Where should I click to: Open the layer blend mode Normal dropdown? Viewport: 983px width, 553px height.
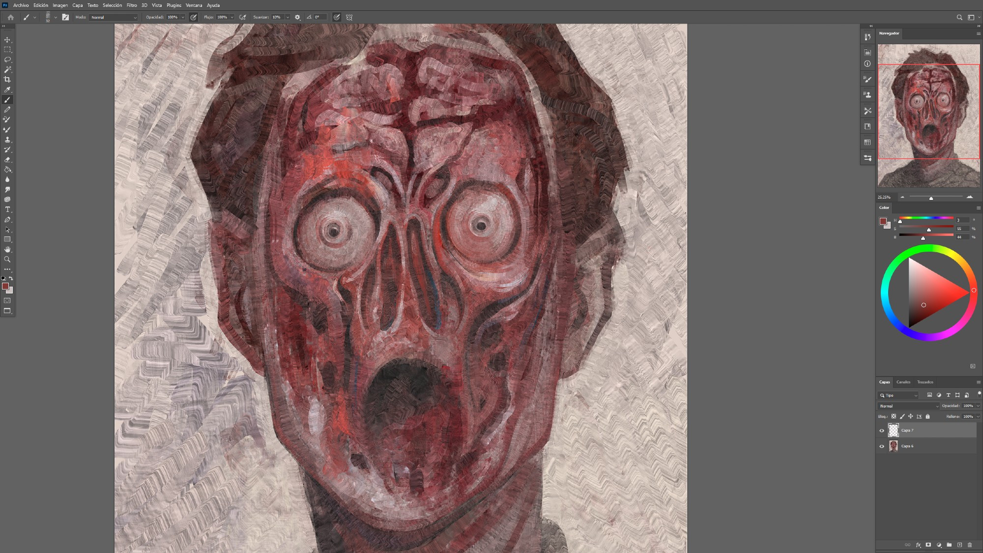point(908,406)
